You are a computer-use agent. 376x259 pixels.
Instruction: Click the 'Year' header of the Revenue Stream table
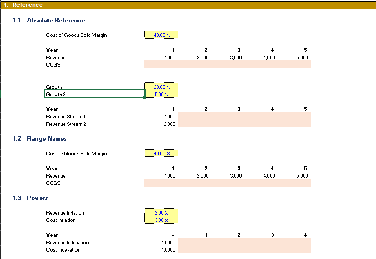coord(52,109)
